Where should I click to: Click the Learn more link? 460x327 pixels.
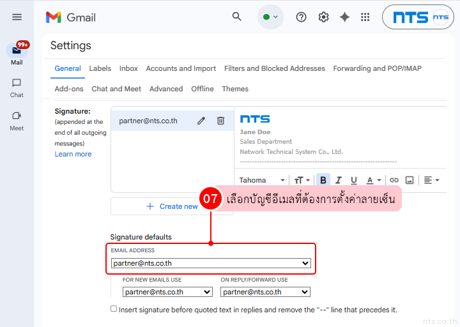[x=73, y=154]
